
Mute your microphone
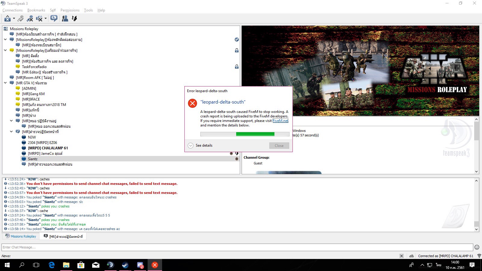[x=30, y=18]
